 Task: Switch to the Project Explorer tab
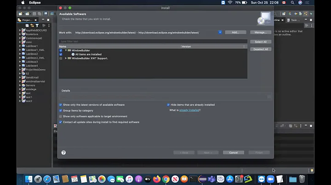click(27, 20)
